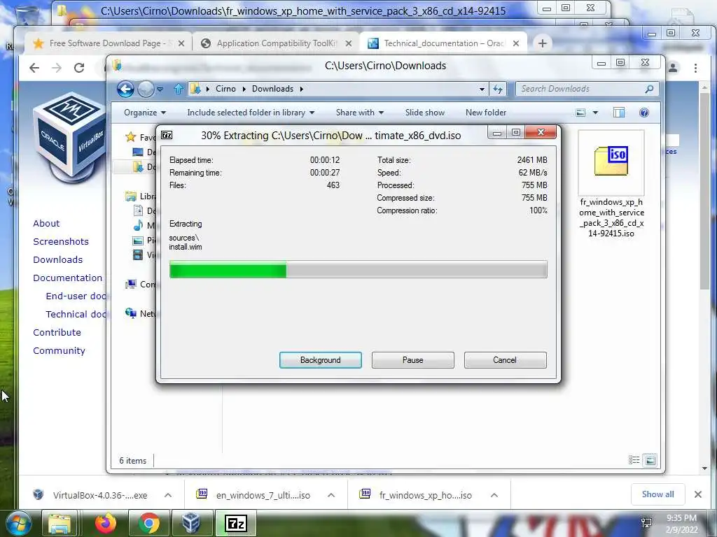The width and height of the screenshot is (717, 537).
Task: Toggle the preview pane icon
Action: 619,113
